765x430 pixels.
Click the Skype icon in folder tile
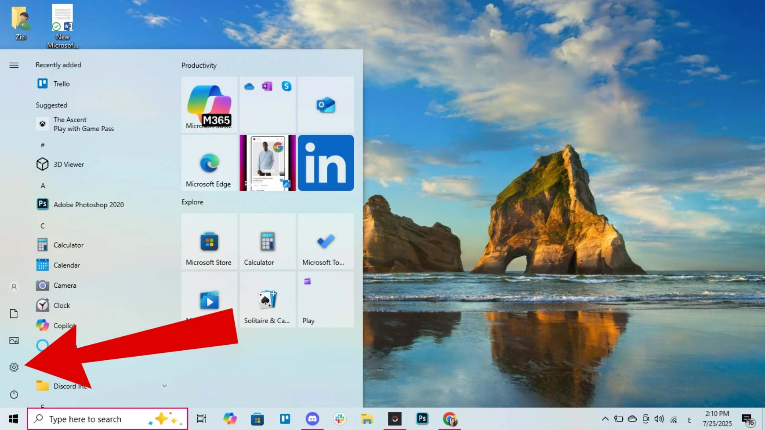click(286, 86)
